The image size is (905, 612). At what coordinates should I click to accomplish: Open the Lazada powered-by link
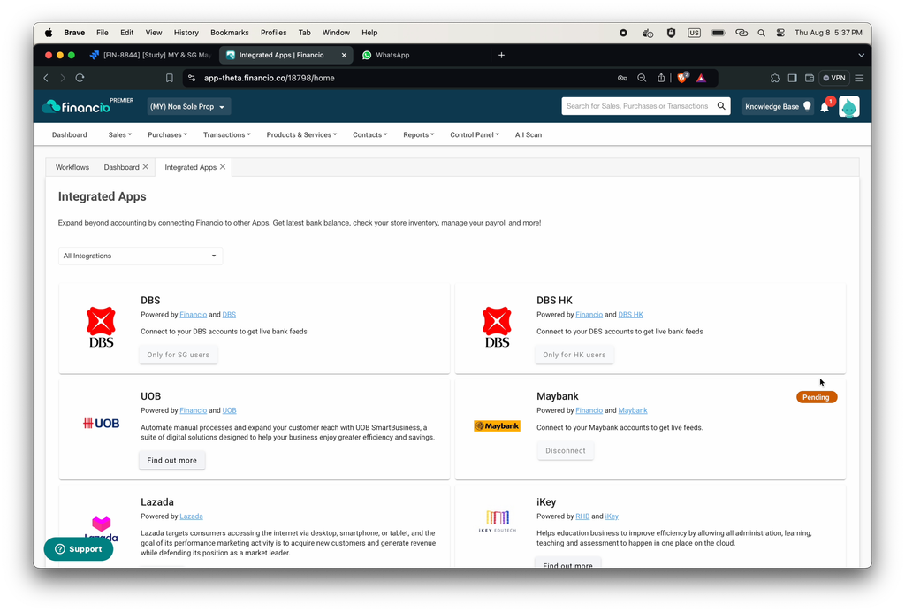(x=191, y=516)
